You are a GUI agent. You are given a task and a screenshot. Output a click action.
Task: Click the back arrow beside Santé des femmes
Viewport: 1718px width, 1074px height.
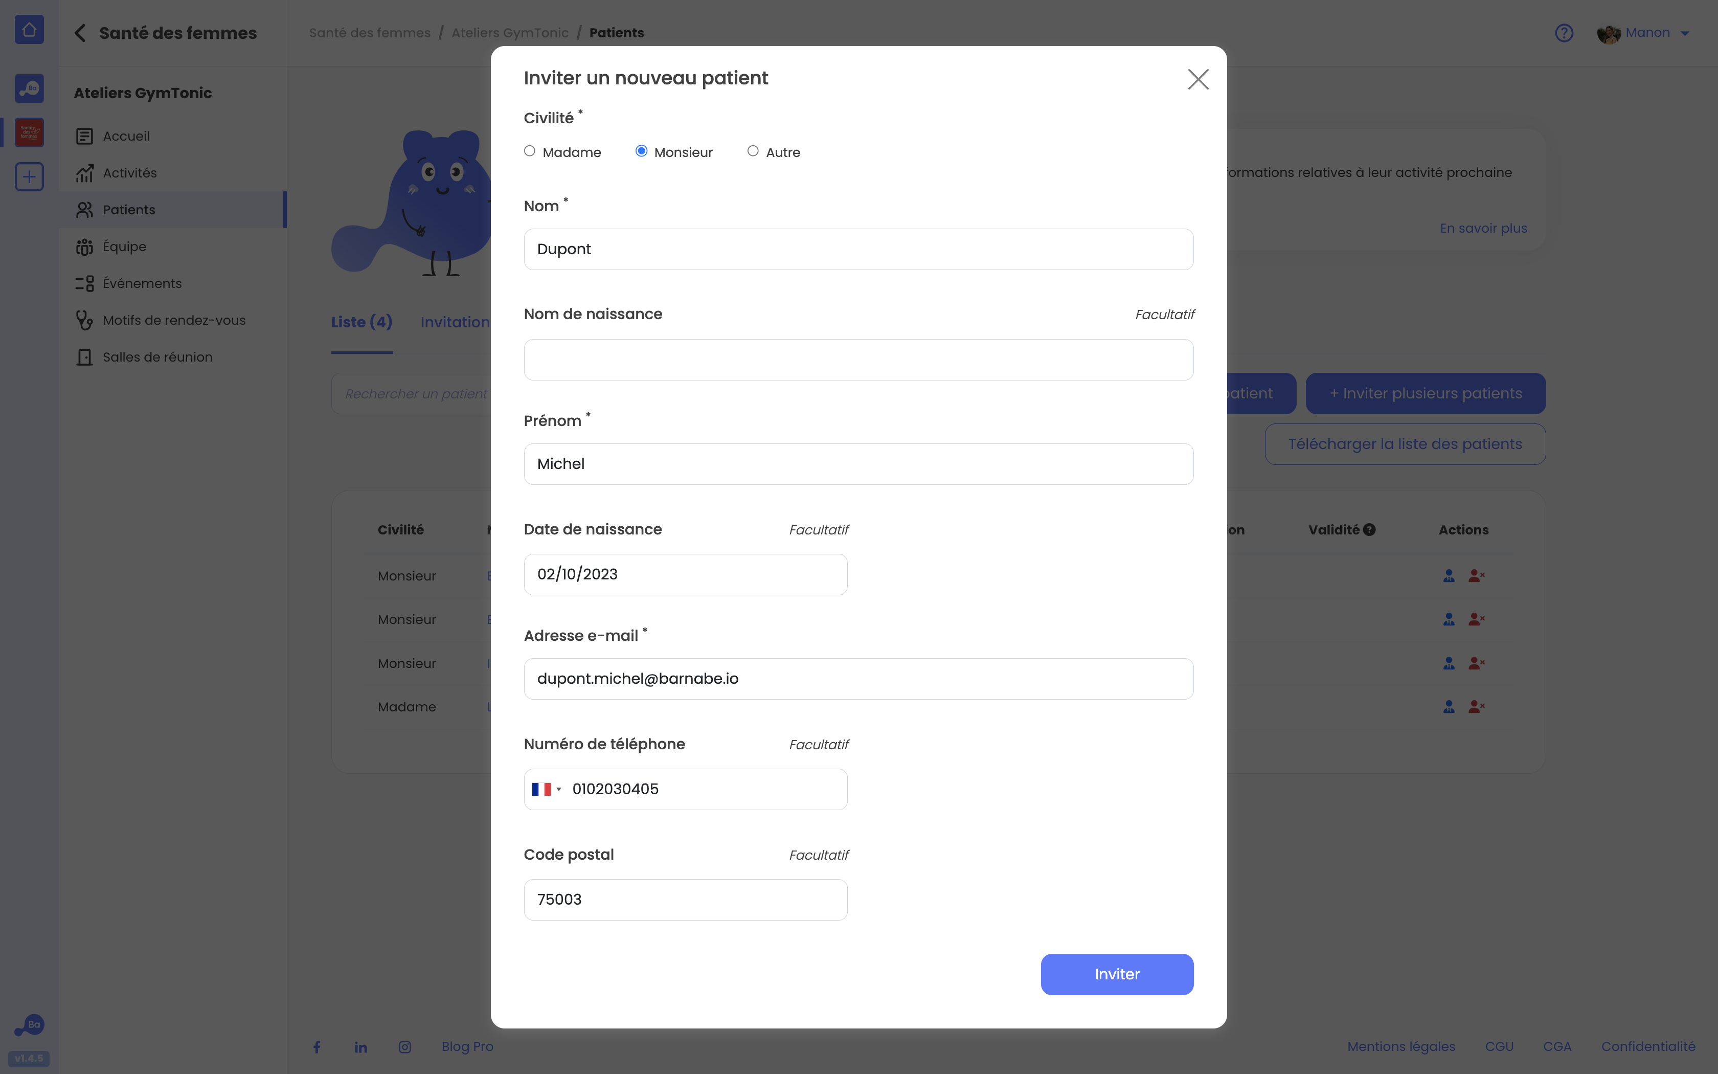click(x=80, y=33)
